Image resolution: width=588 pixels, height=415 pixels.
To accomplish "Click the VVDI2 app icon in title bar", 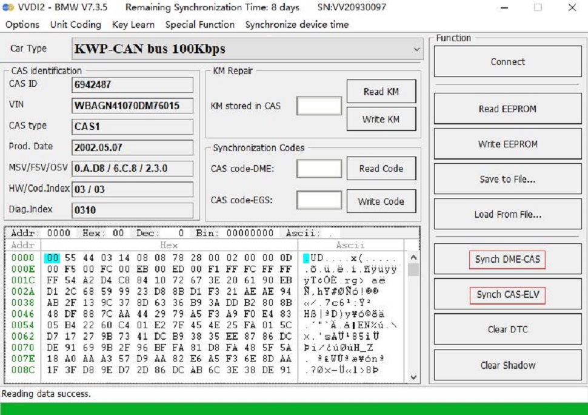I will tap(8, 8).
